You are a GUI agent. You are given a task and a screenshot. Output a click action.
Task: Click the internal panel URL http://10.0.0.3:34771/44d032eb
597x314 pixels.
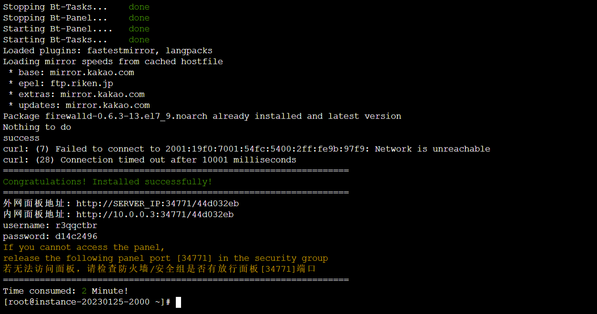(155, 215)
